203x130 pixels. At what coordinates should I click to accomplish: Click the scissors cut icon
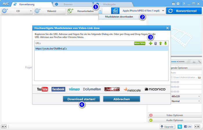194,62
